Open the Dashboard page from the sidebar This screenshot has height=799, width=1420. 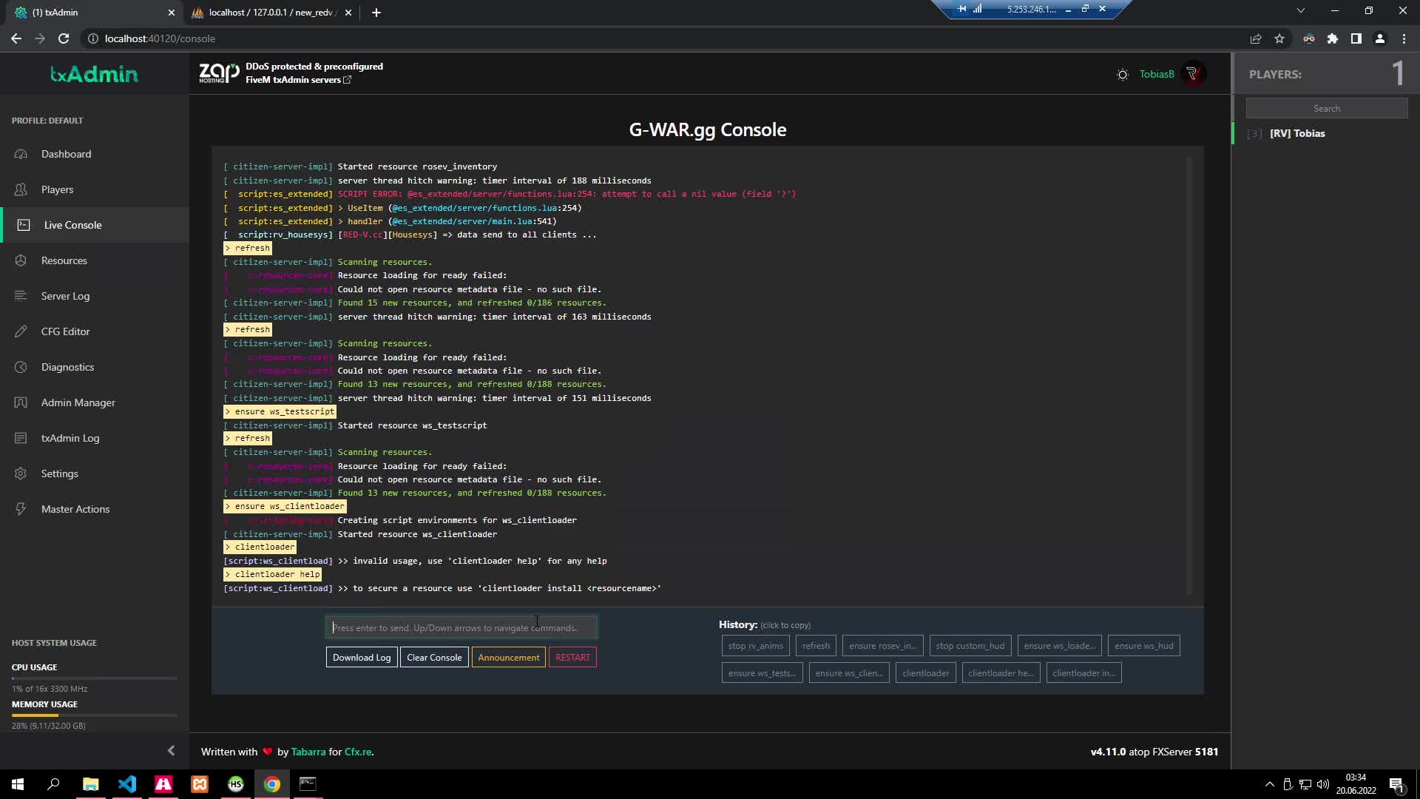pyautogui.click(x=65, y=154)
